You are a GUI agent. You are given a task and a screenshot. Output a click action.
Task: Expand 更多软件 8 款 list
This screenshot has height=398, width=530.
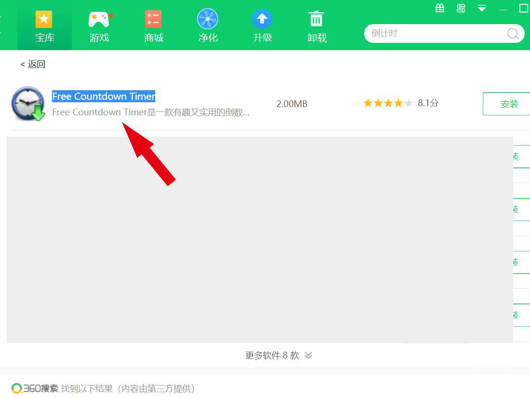coord(278,356)
